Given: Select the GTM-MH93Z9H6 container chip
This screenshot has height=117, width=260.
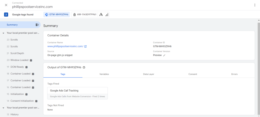Looking at the screenshot, I should 57,14.
